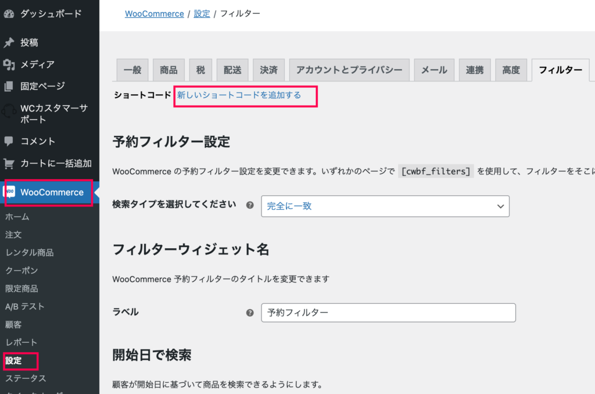Click the 開始日で検索 heading
595x394 pixels.
click(x=152, y=355)
